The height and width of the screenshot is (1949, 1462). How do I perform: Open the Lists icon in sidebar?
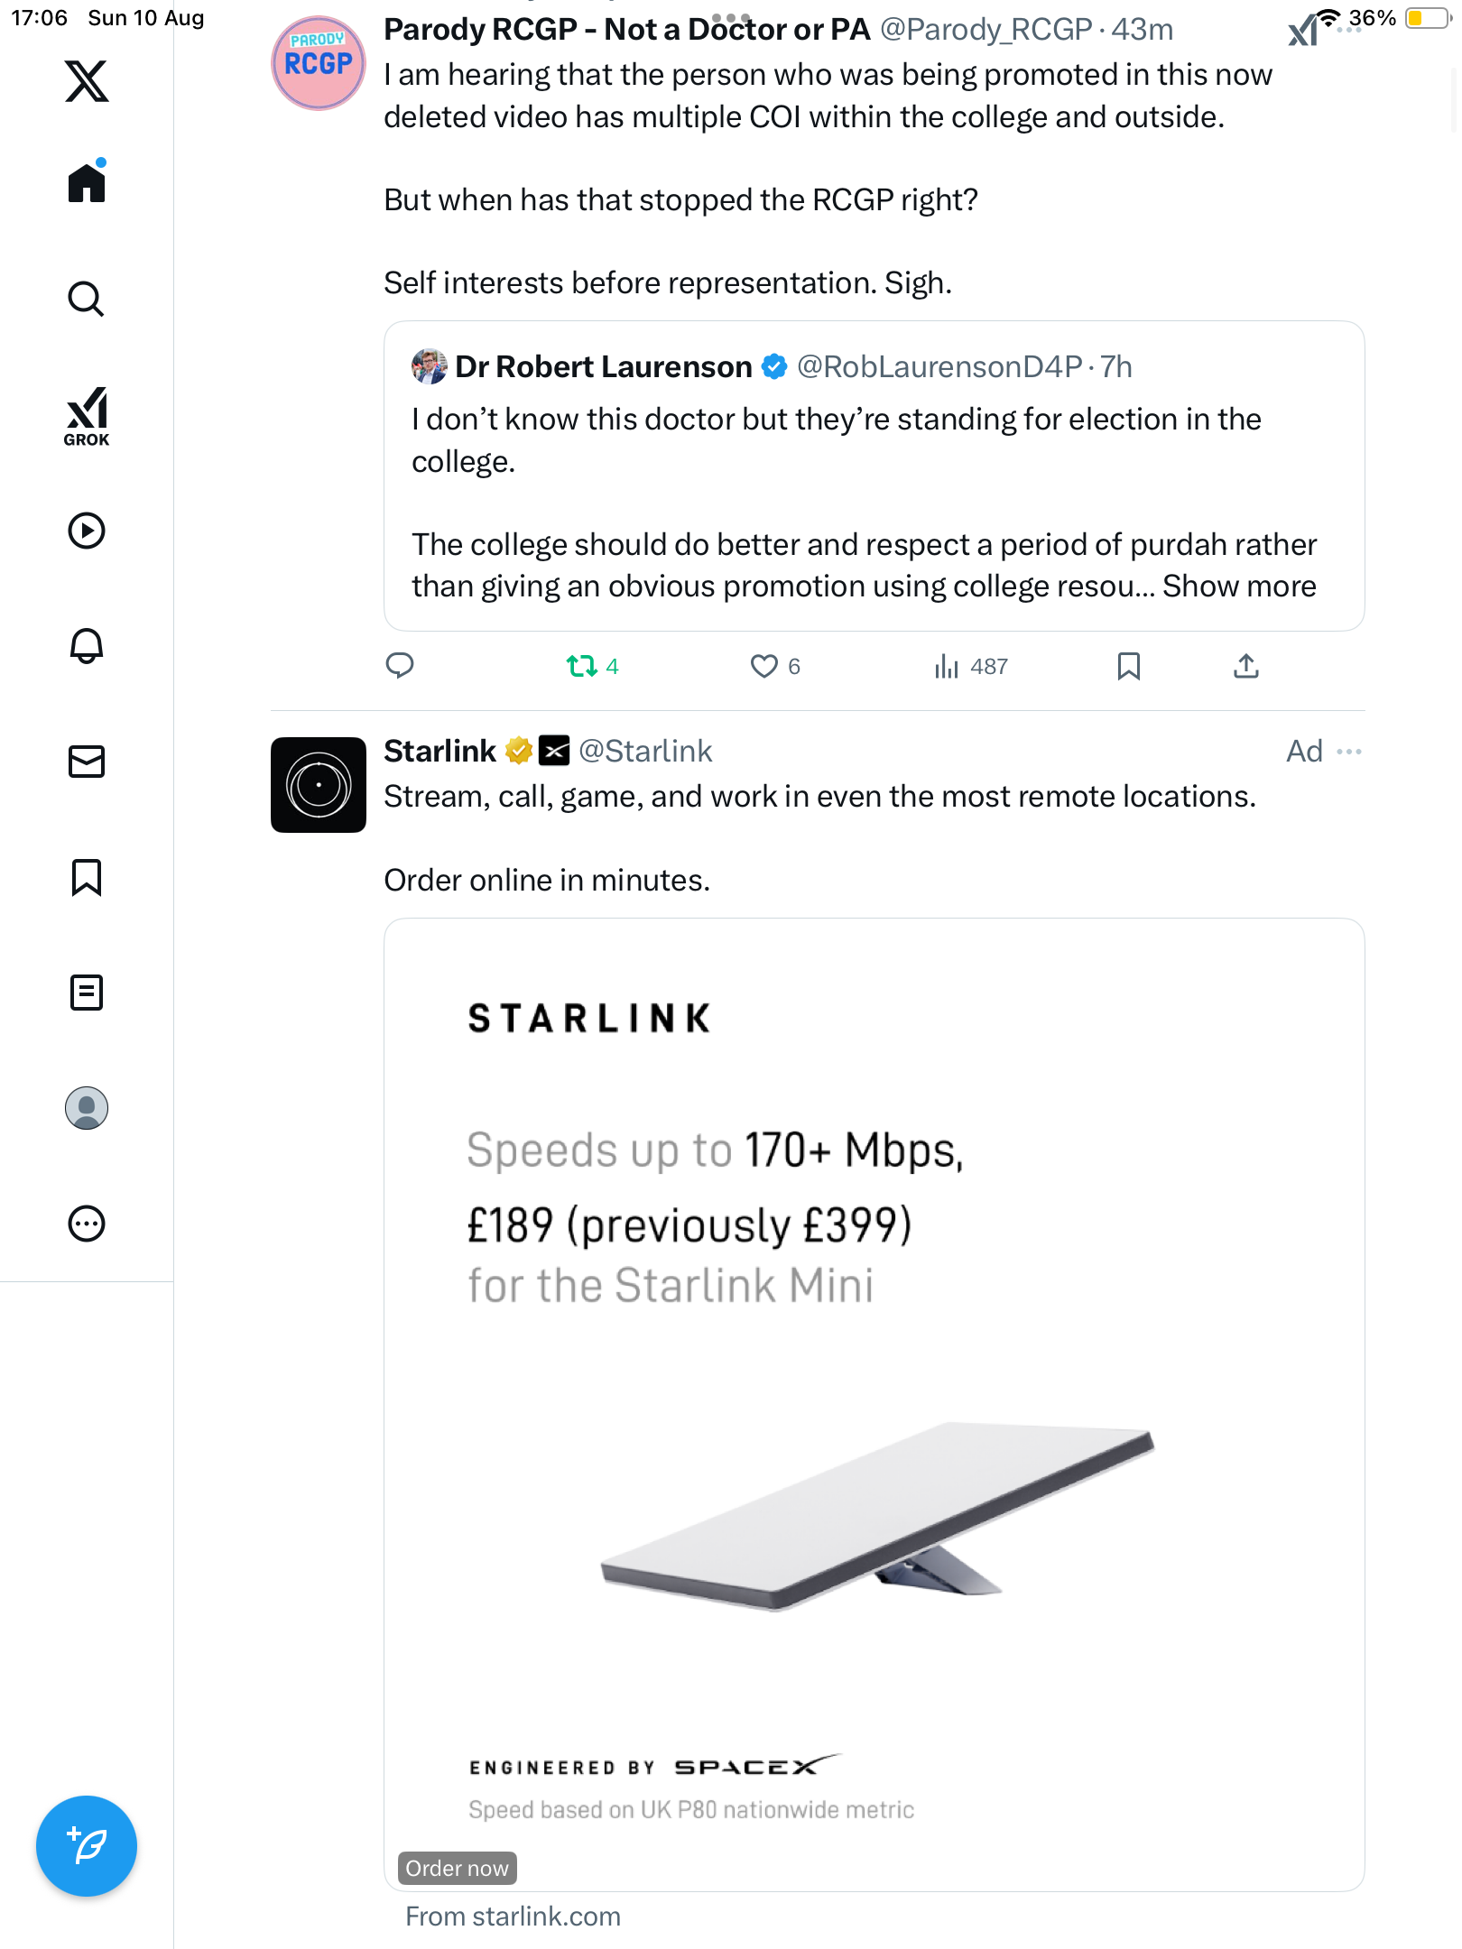pyautogui.click(x=87, y=993)
